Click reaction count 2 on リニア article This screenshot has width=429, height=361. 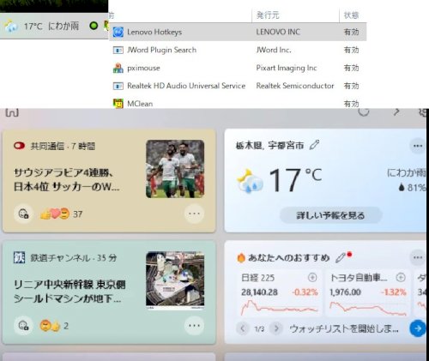coord(66,326)
